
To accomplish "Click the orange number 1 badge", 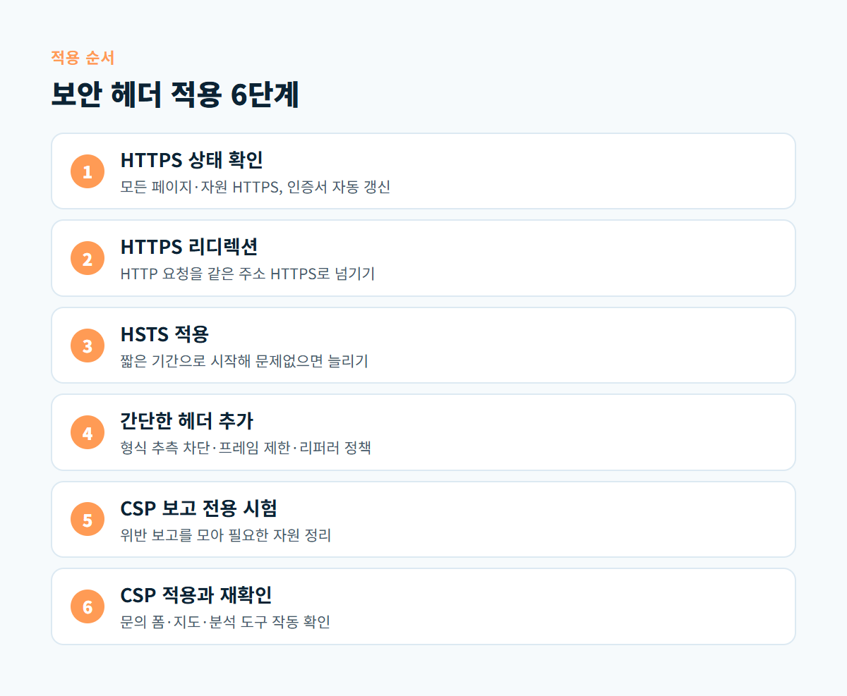I will click(88, 171).
